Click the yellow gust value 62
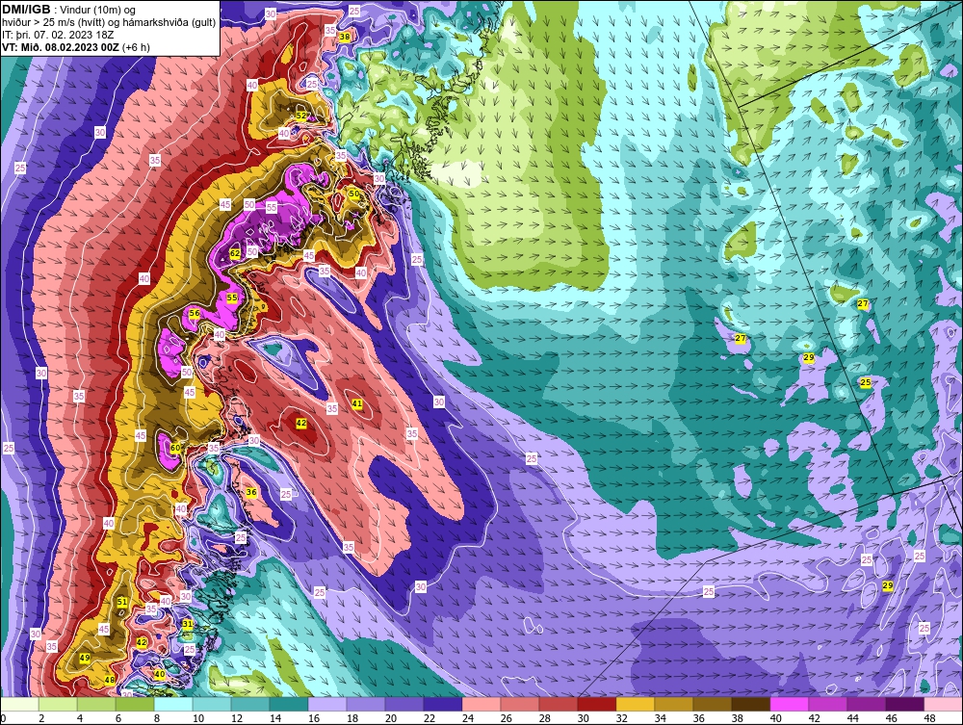 (x=235, y=253)
